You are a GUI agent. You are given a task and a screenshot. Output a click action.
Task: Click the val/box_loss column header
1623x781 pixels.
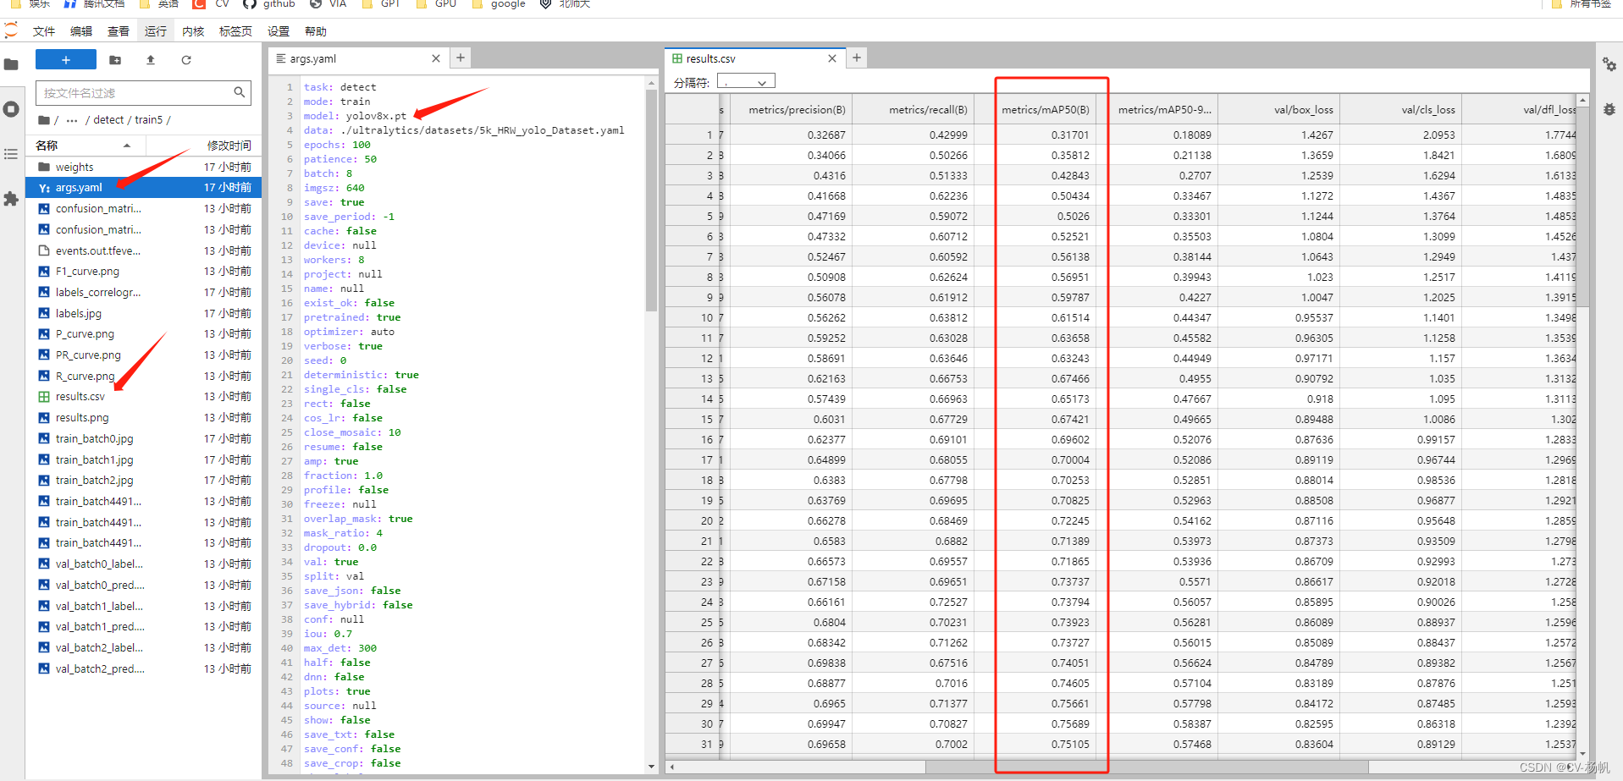pos(1278,110)
